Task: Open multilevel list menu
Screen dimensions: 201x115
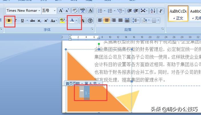Action: click(120, 11)
